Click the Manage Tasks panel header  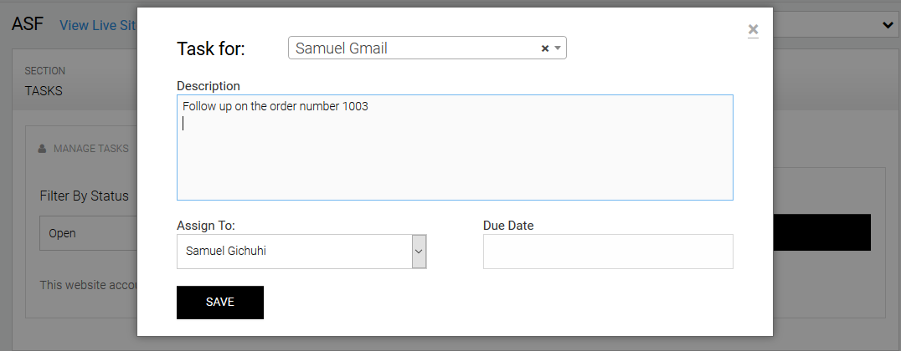pos(90,149)
